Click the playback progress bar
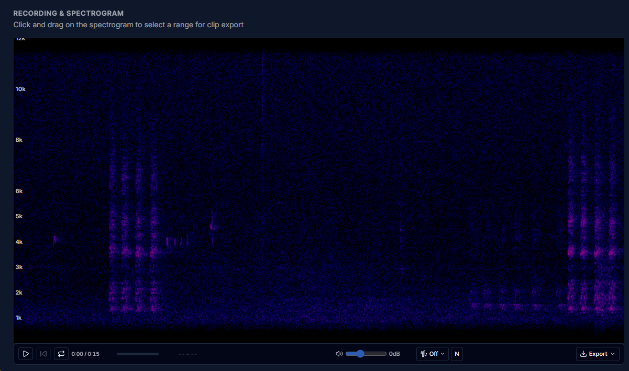The width and height of the screenshot is (629, 371). click(x=137, y=354)
